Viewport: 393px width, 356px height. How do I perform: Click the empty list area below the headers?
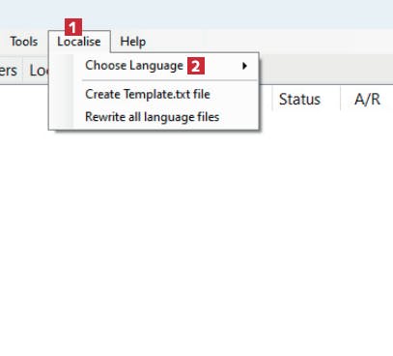[x=196, y=242]
